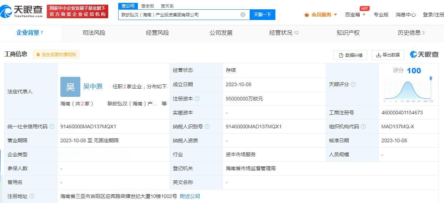Screen dimensions: 444x203
Task: Click the 吴 avatar thumbnail
Action: 70,87
